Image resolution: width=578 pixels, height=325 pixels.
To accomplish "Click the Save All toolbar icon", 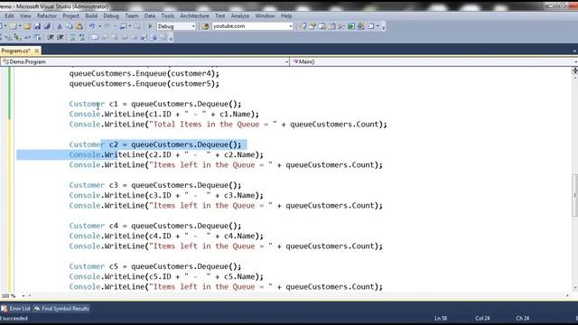I will click(47, 26).
